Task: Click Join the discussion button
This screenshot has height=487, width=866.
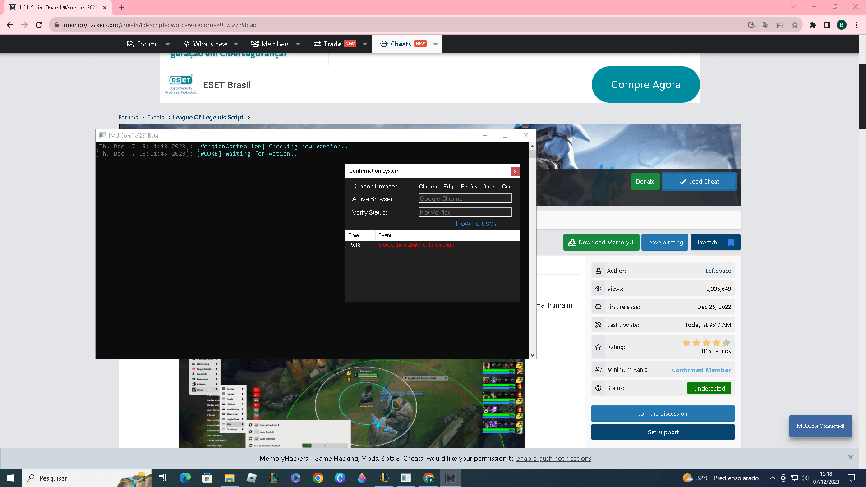Action: [x=663, y=413]
